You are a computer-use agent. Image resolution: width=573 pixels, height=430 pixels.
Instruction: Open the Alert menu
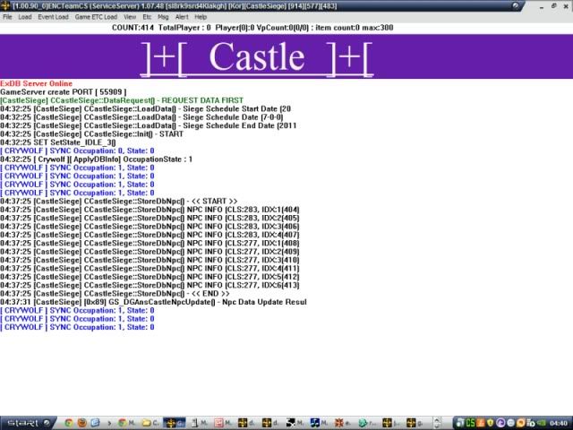pyautogui.click(x=182, y=17)
